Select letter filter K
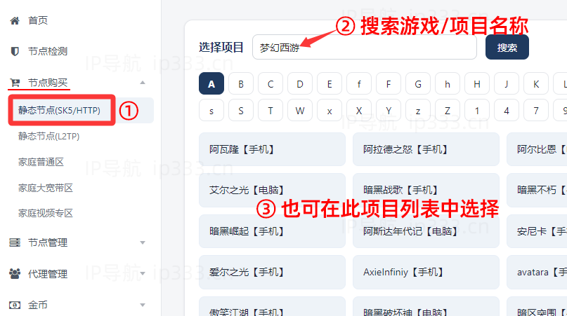 click(x=536, y=83)
